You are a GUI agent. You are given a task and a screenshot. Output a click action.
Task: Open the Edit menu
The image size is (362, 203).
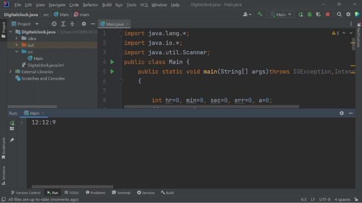point(28,5)
